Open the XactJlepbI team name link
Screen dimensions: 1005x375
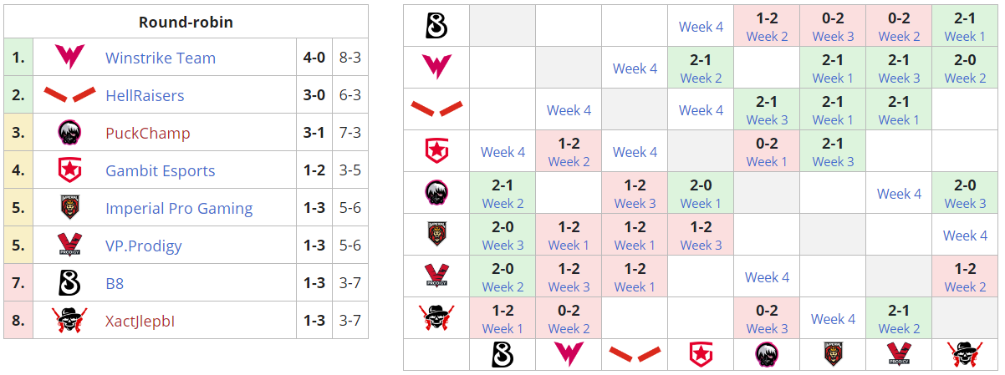[140, 322]
